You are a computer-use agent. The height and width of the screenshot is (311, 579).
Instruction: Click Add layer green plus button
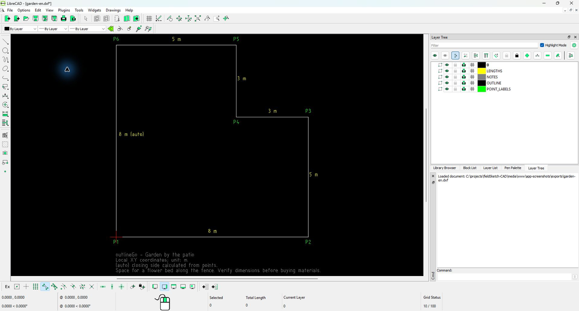[527, 55]
